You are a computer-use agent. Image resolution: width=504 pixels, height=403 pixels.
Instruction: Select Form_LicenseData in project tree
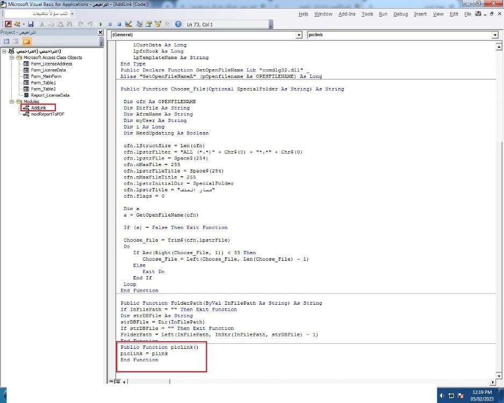click(x=48, y=70)
